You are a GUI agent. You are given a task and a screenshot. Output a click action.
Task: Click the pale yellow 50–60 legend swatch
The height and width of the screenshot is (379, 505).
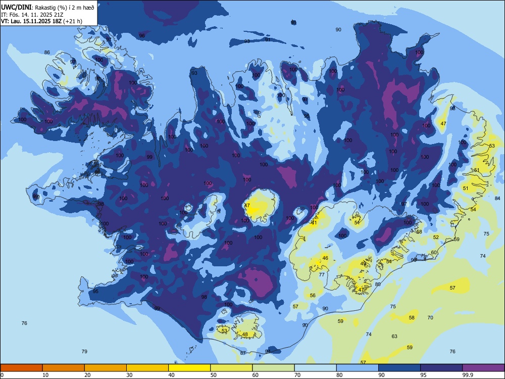[x=232, y=368]
